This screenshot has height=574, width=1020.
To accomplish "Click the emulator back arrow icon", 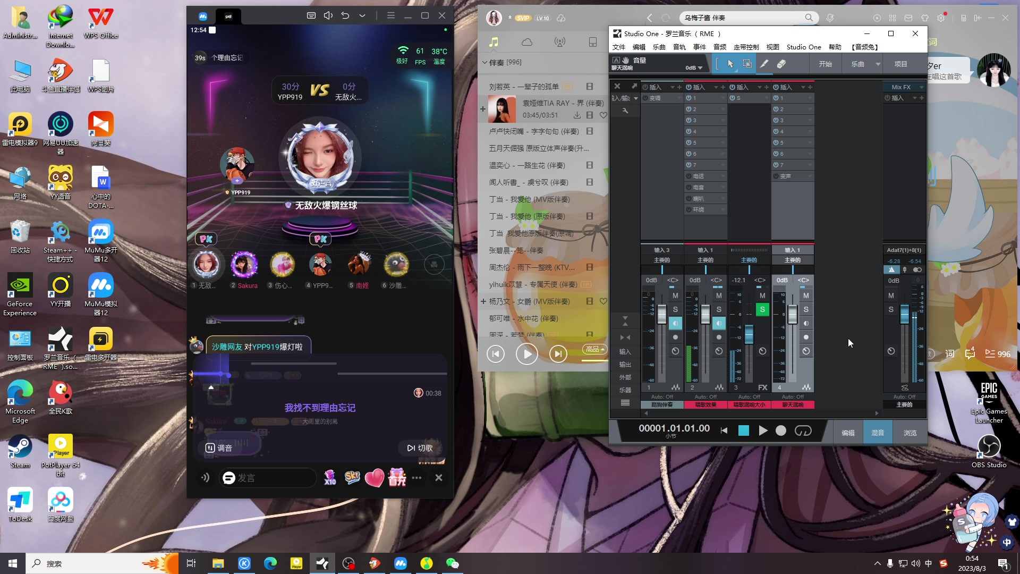I will 345,15.
